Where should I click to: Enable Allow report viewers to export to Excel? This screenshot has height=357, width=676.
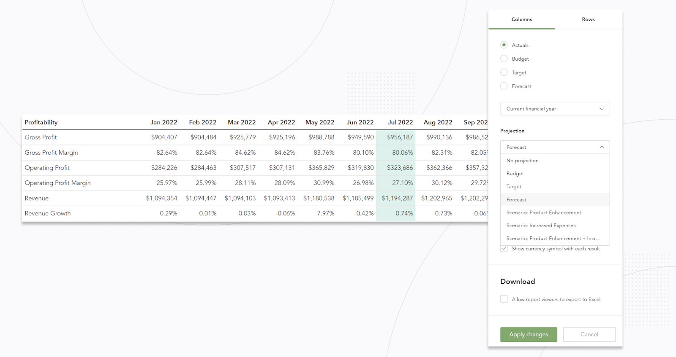[x=504, y=299]
